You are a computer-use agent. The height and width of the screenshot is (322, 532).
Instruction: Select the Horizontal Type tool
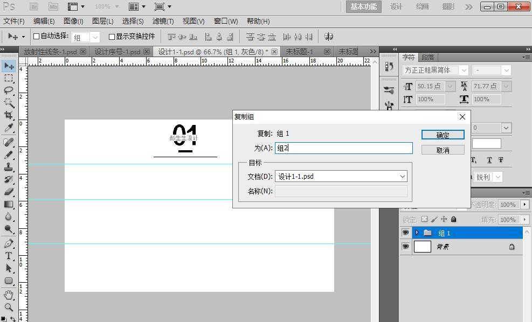pyautogui.click(x=9, y=256)
